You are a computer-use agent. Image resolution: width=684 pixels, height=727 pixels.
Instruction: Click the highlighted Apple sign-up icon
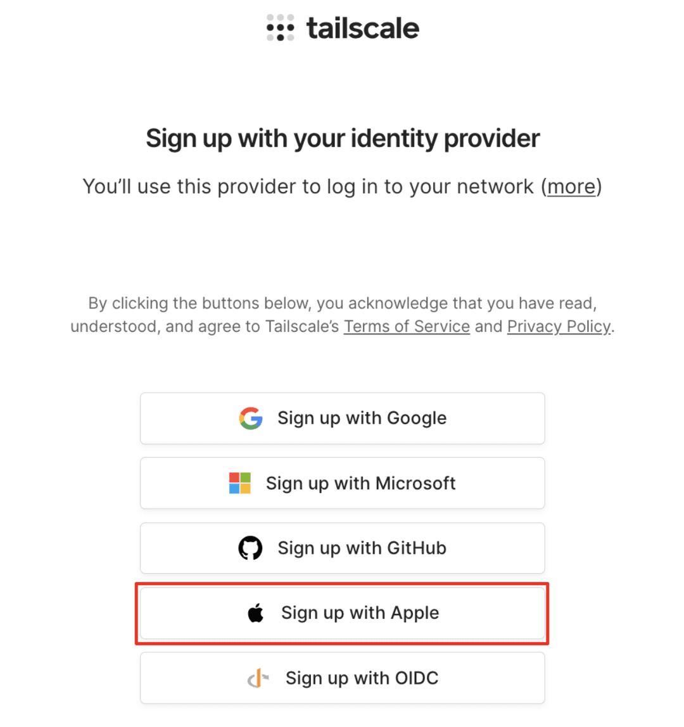point(256,612)
